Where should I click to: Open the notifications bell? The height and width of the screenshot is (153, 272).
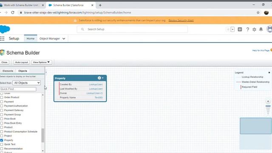261,29
